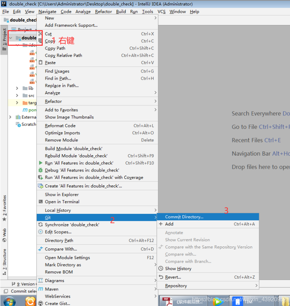Click the External Libraries bars icon
Viewport: 290px width, 306px height.
(x=18, y=117)
